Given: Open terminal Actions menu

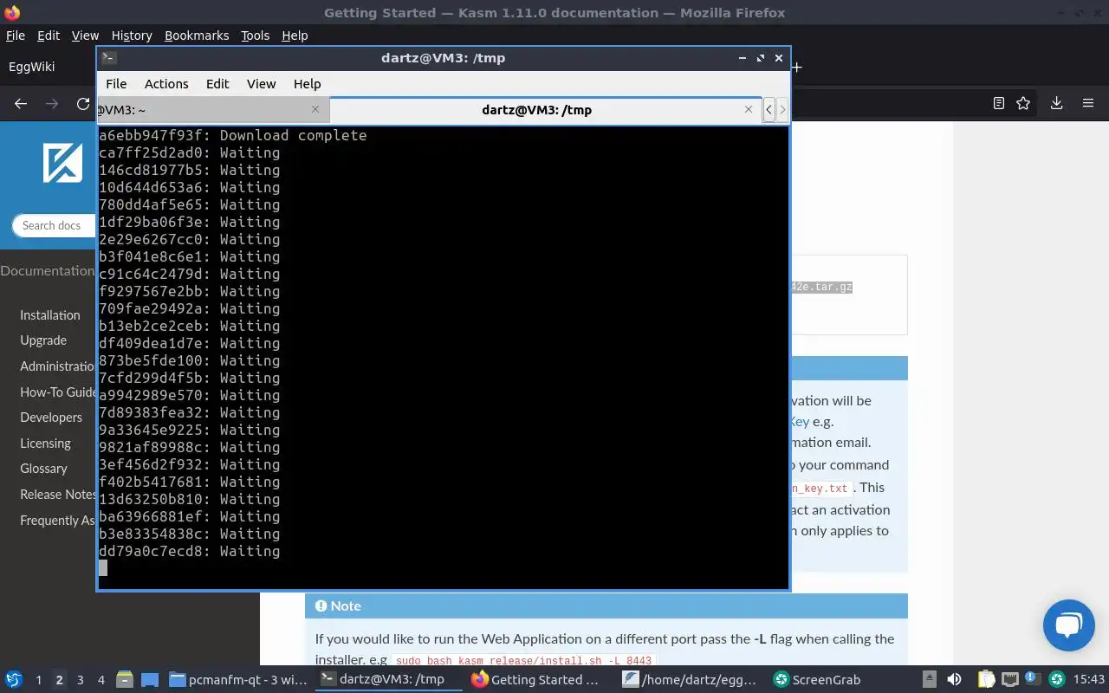Looking at the screenshot, I should [166, 84].
